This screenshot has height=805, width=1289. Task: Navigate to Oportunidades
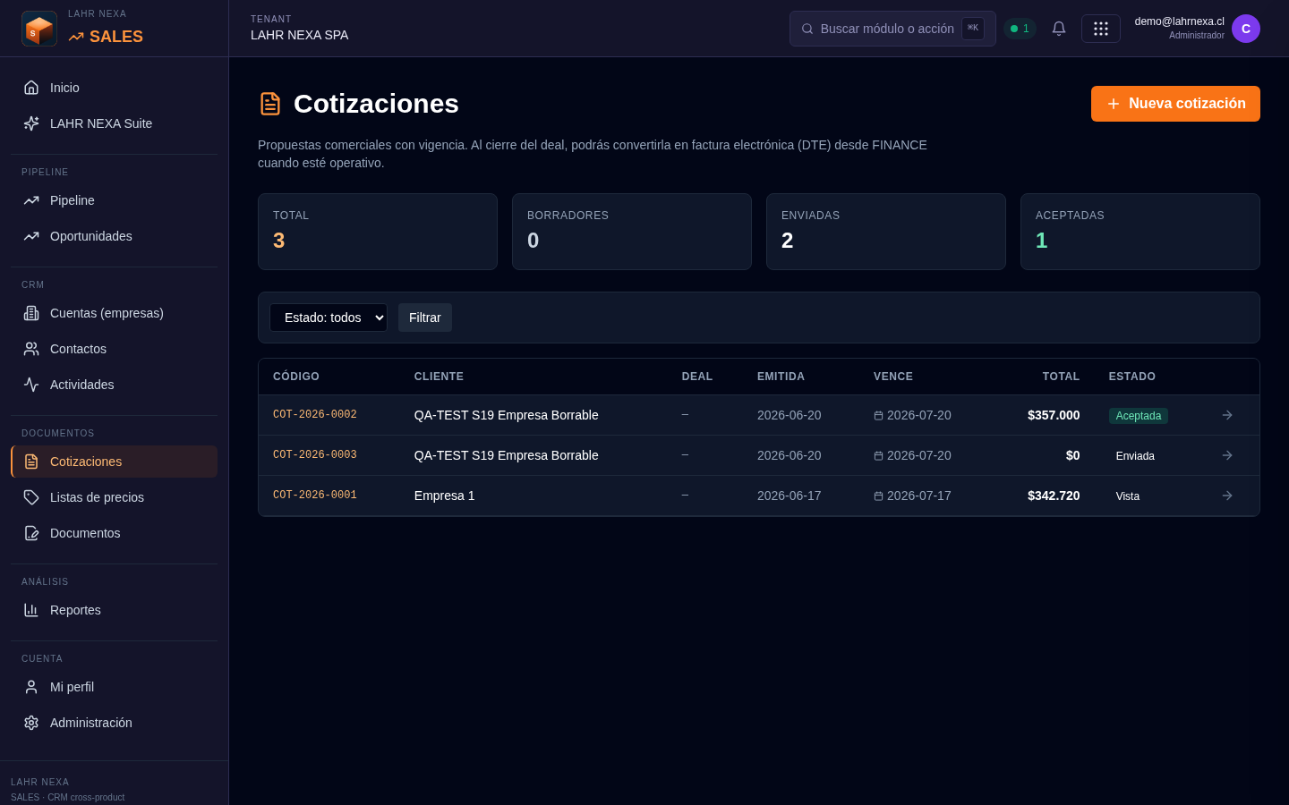(115, 236)
